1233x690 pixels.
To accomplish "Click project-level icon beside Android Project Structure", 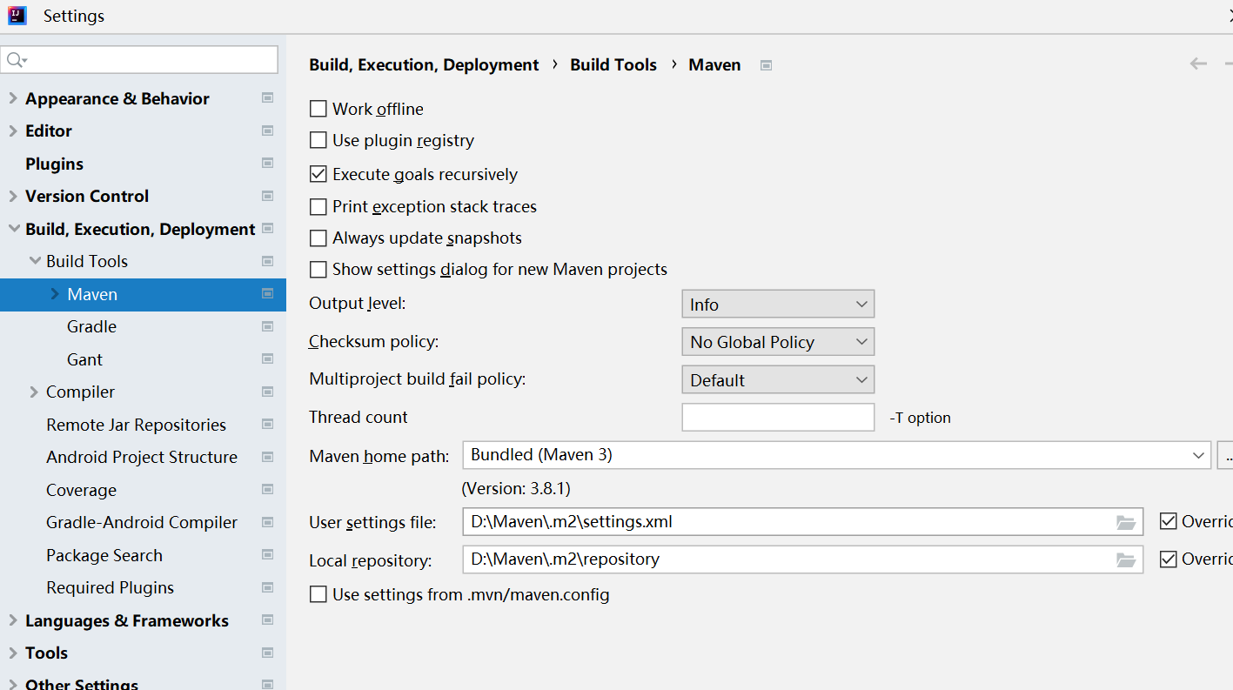I will click(x=268, y=457).
